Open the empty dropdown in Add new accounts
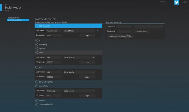 pyautogui.click(x=148, y=27)
